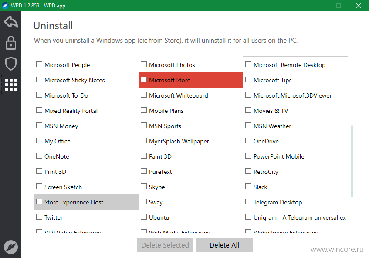Check the Microsoft Sticky Notes checkbox

coord(39,80)
